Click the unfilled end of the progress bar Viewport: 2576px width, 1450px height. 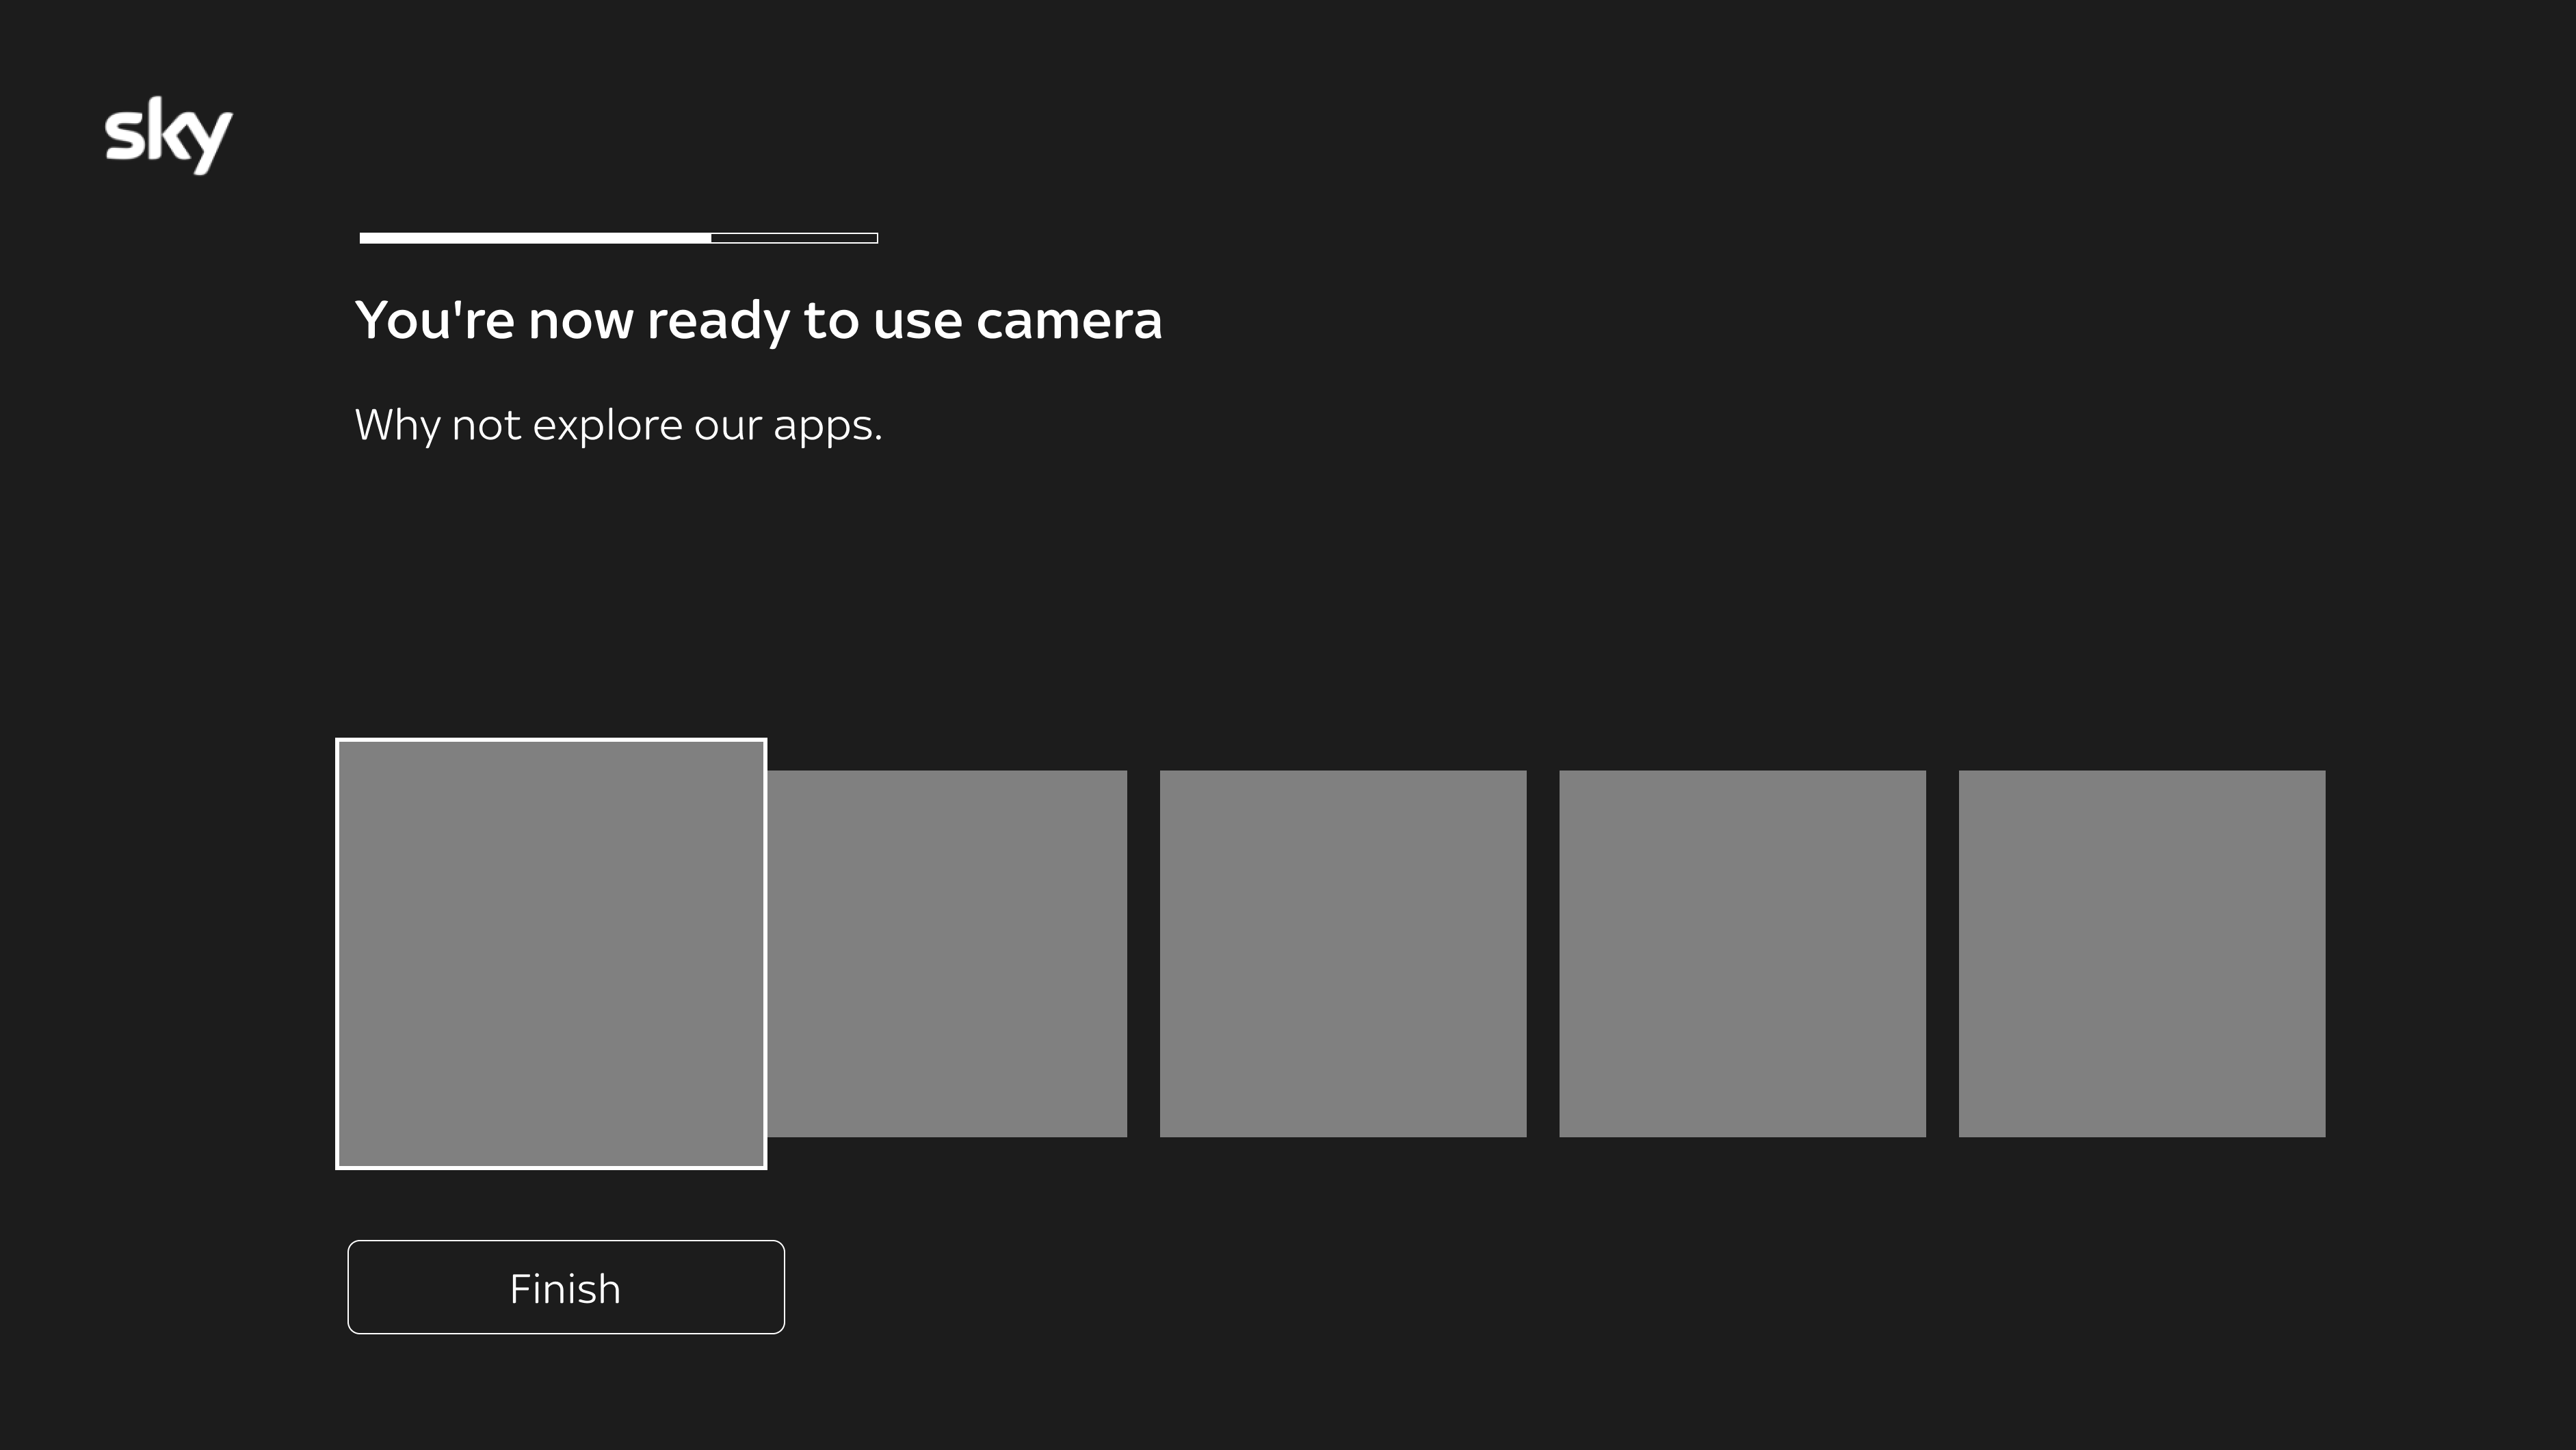pyautogui.click(x=795, y=238)
